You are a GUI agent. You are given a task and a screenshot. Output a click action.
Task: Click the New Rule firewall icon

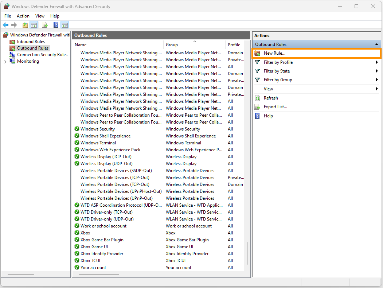[257, 53]
